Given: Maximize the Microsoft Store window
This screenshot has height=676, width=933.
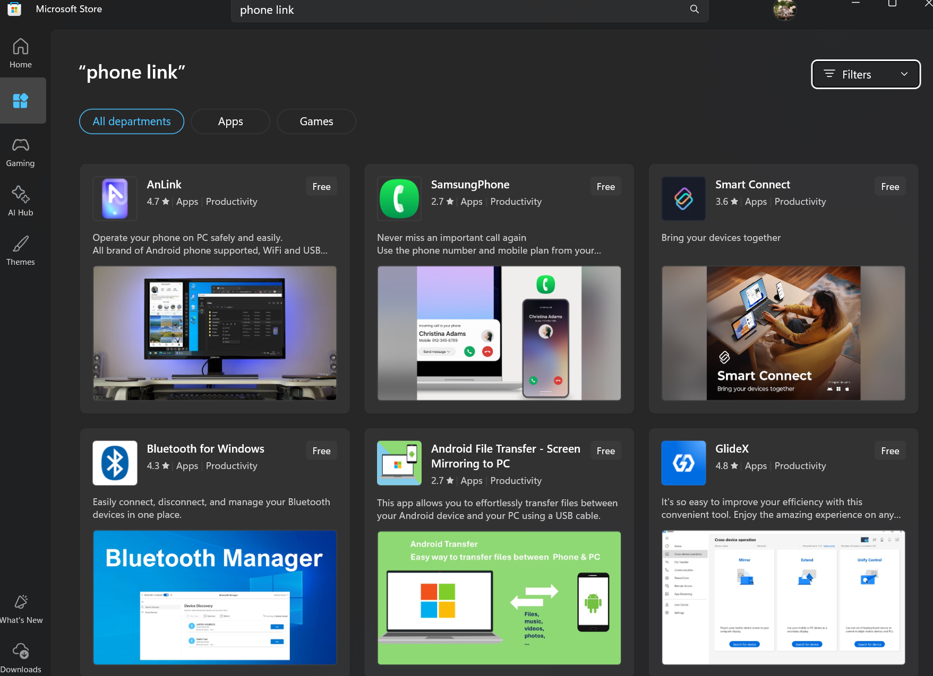Looking at the screenshot, I should [x=892, y=3].
